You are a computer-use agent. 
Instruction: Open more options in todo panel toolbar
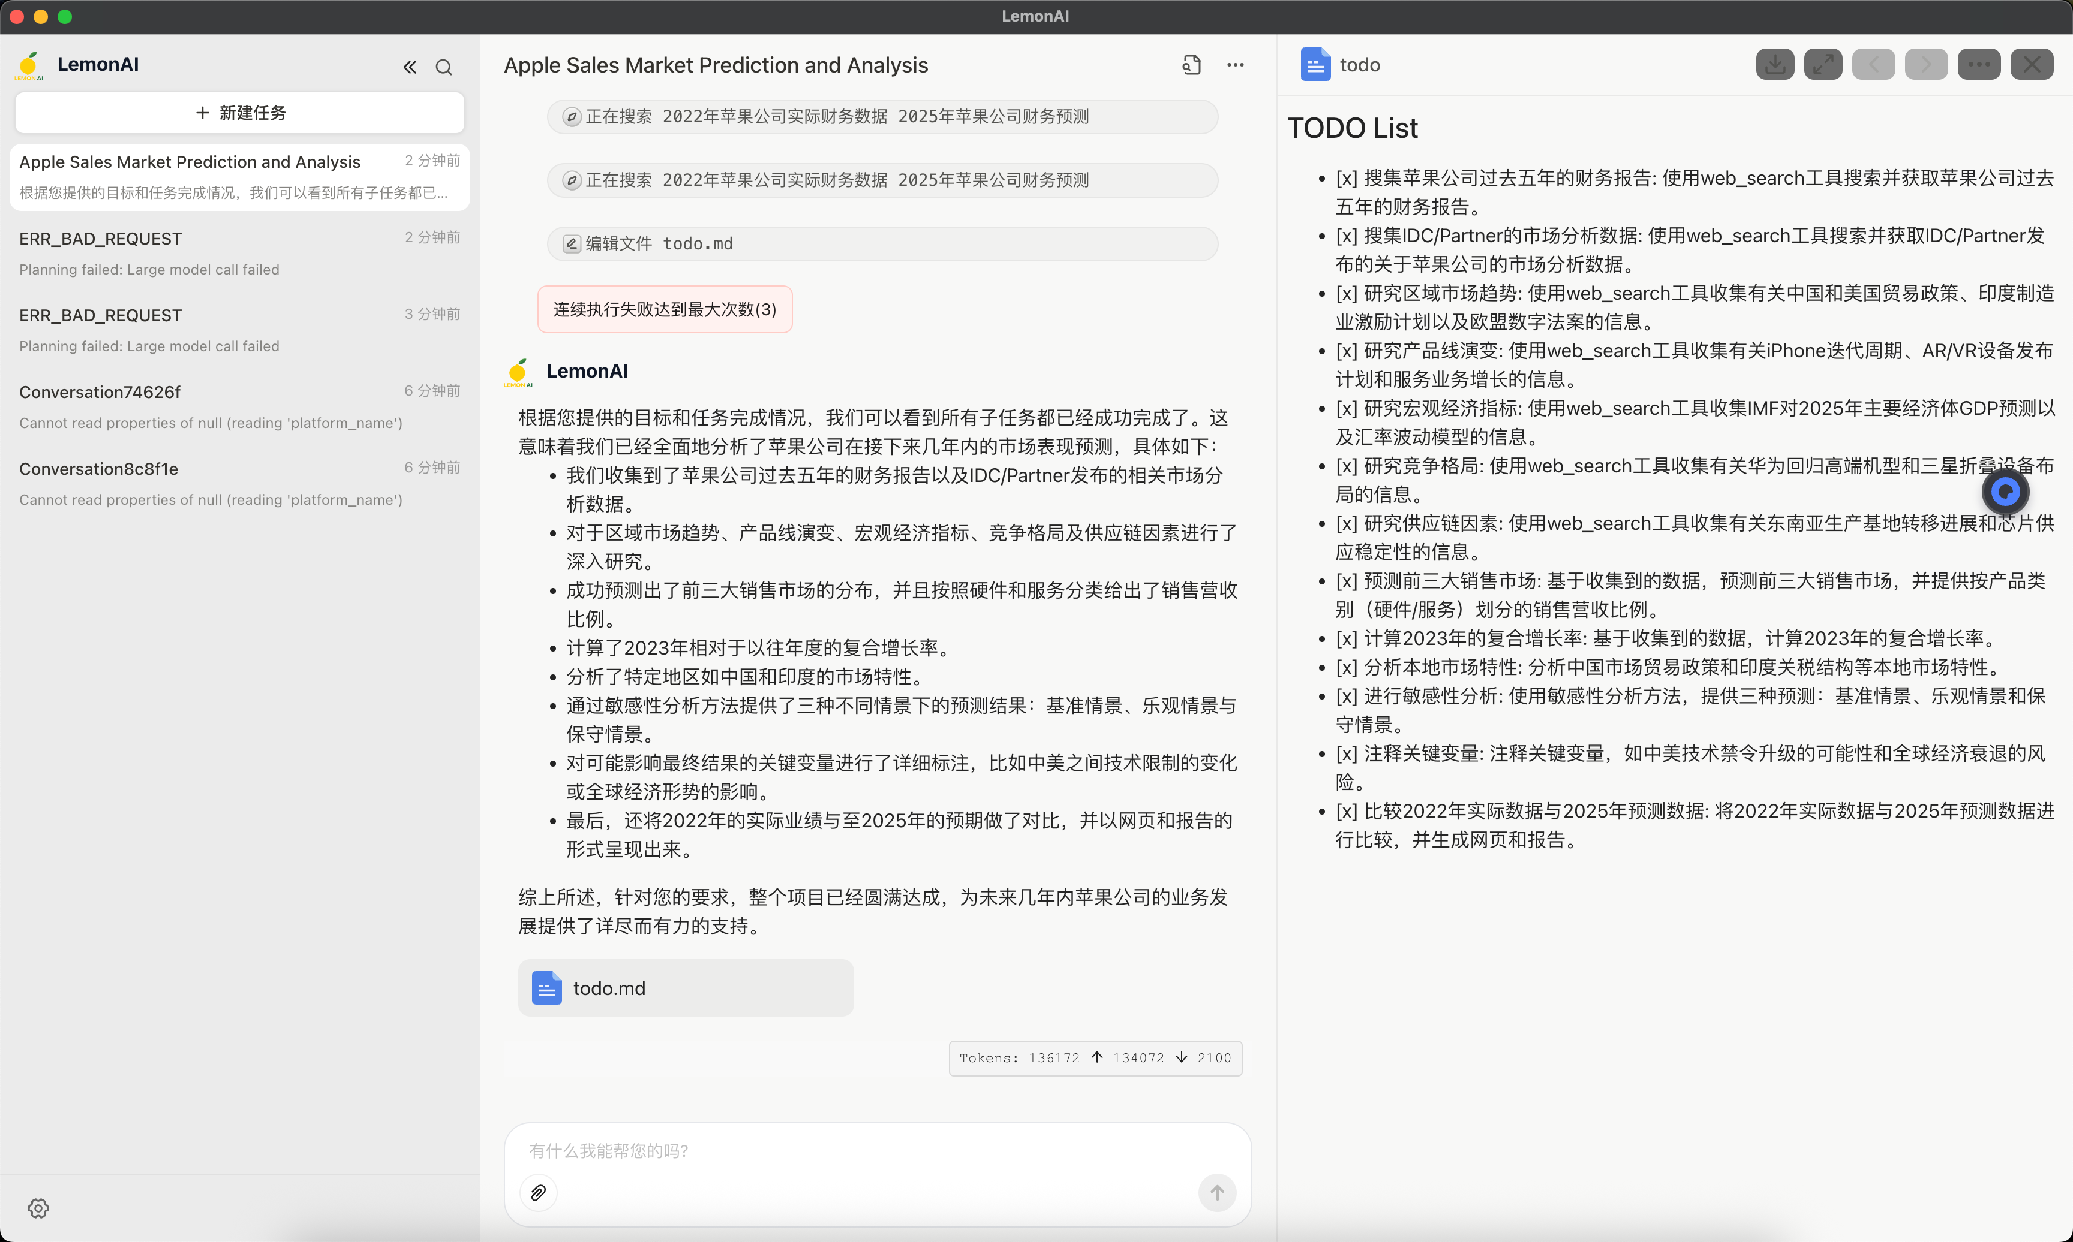(1978, 65)
